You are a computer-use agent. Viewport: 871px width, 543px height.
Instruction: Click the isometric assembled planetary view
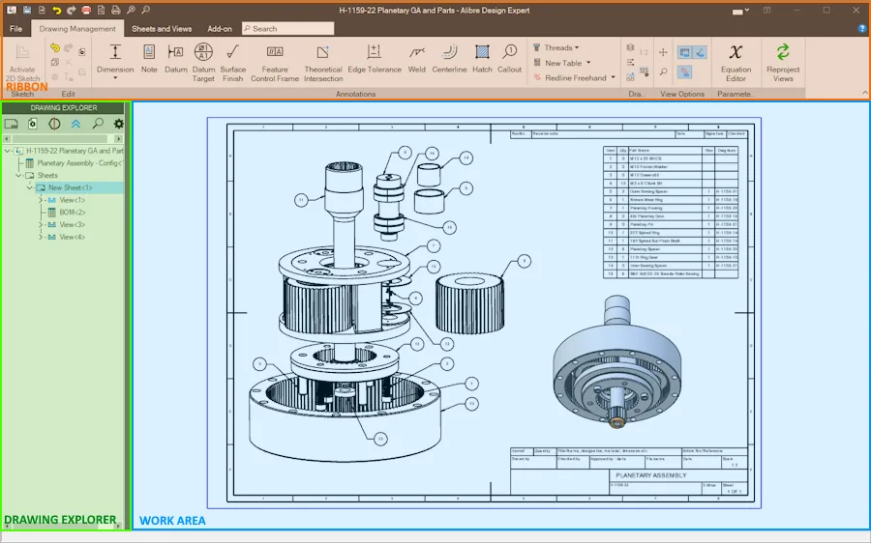tap(616, 363)
